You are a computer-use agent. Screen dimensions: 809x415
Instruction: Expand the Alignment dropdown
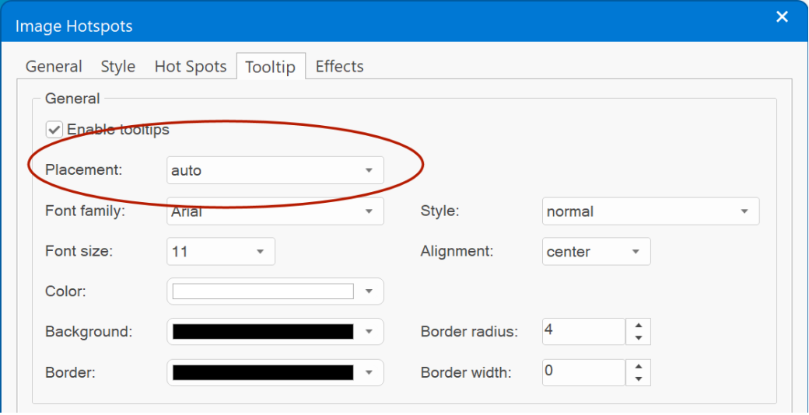click(597, 252)
